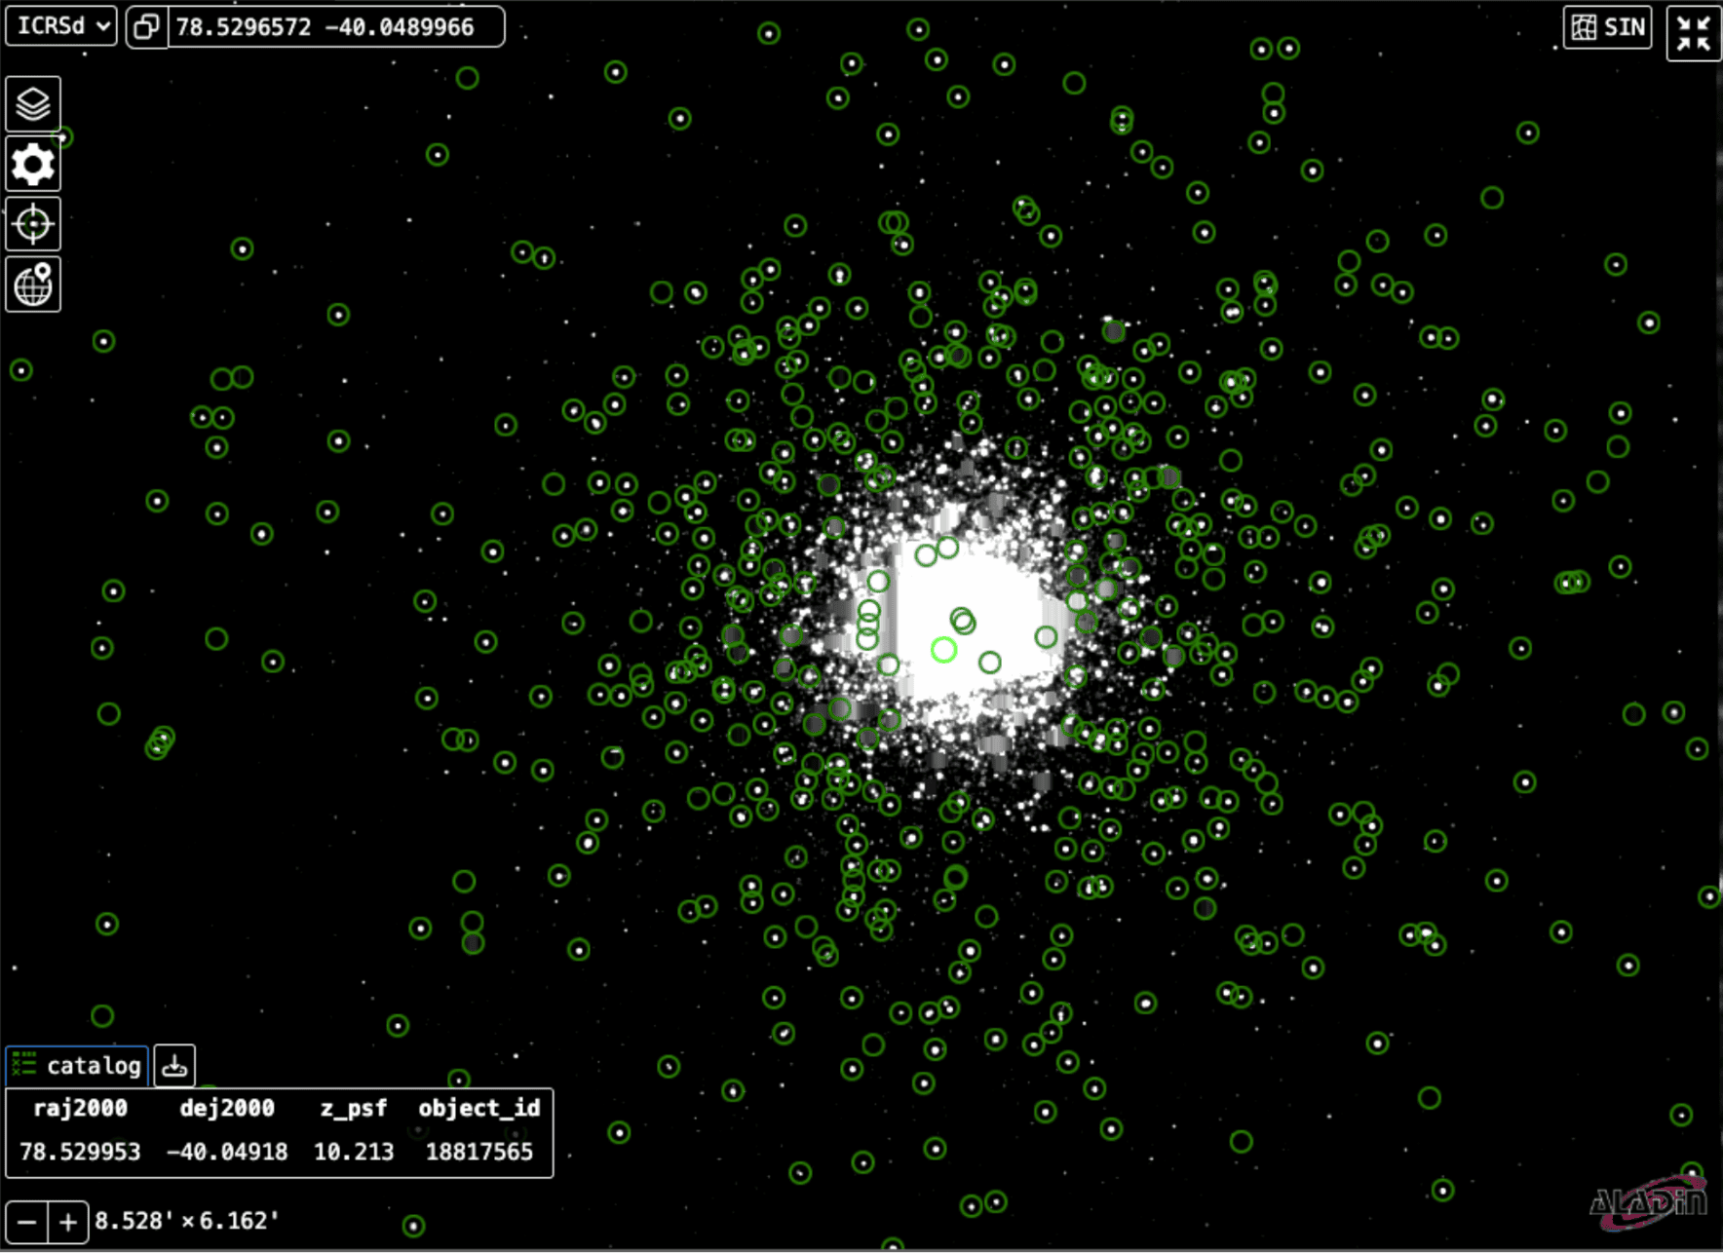Click the dej2000 column header
1723x1253 pixels.
[227, 1109]
